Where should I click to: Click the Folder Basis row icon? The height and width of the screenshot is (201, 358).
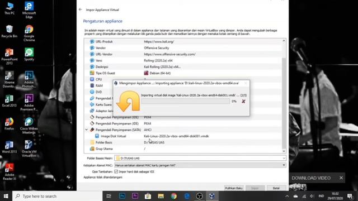coord(92,142)
